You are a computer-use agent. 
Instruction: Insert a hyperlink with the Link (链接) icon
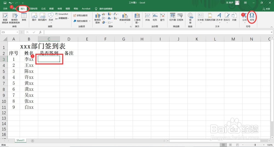(x=190, y=18)
